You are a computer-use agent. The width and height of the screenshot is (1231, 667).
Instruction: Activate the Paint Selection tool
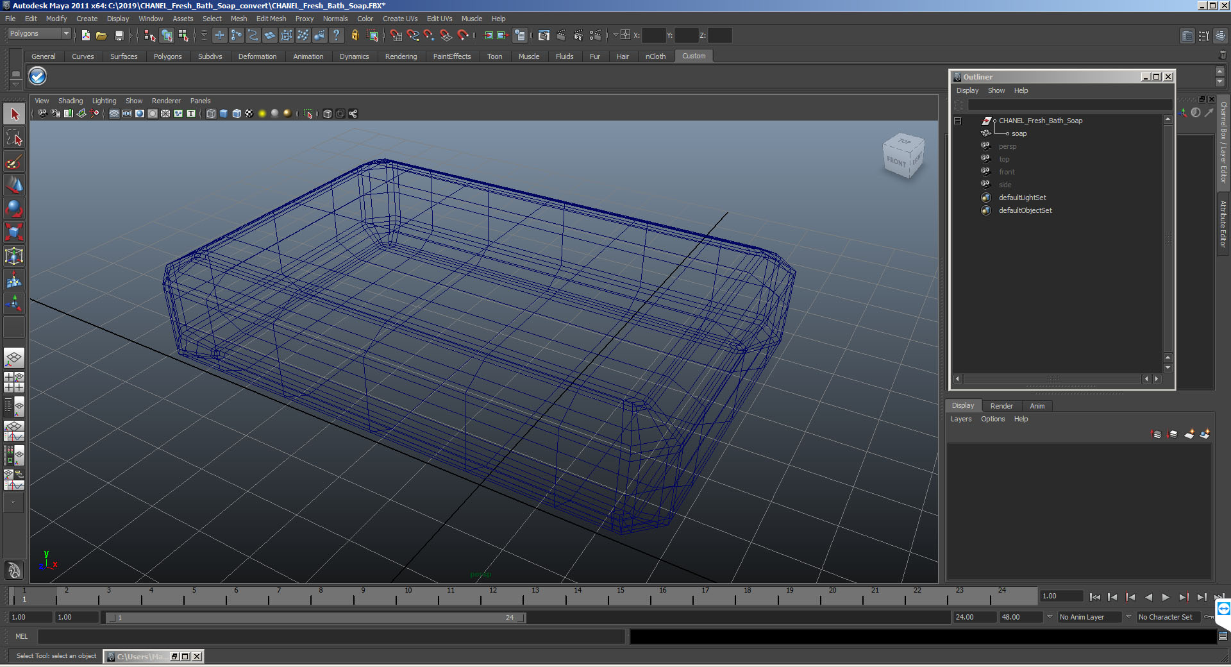pos(14,161)
